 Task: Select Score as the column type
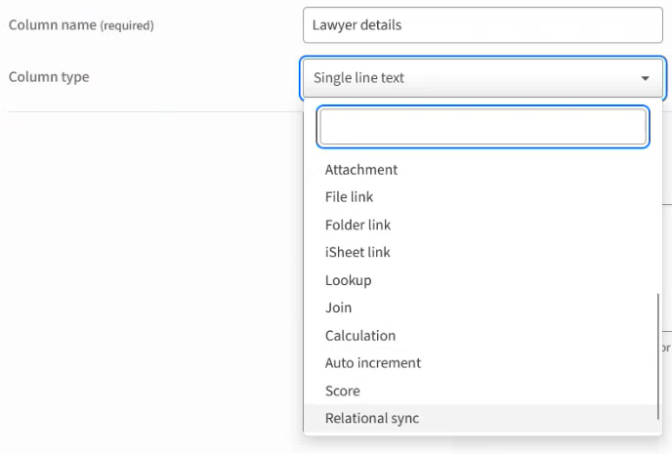click(x=343, y=391)
